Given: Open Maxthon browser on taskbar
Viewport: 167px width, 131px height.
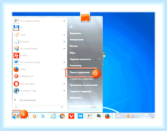Looking at the screenshot, I should 81,116.
